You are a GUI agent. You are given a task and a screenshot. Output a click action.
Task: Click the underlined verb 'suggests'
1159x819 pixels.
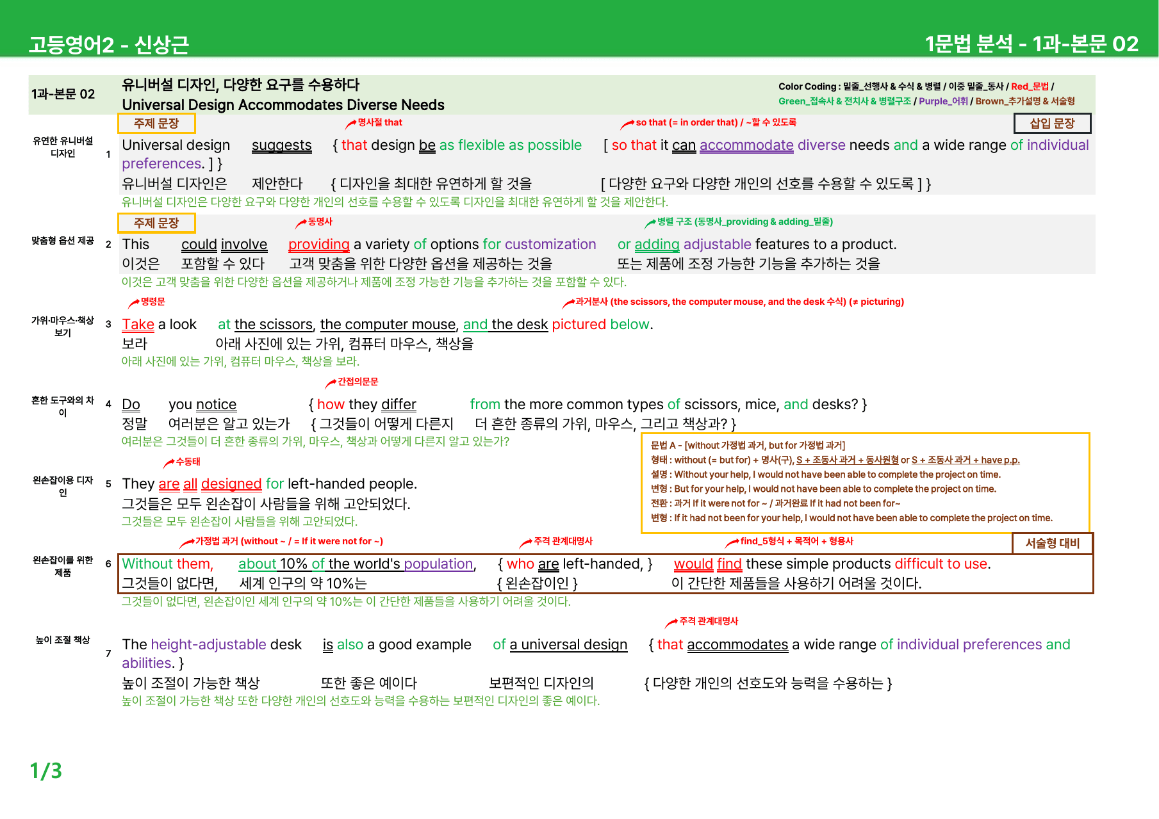tap(282, 145)
